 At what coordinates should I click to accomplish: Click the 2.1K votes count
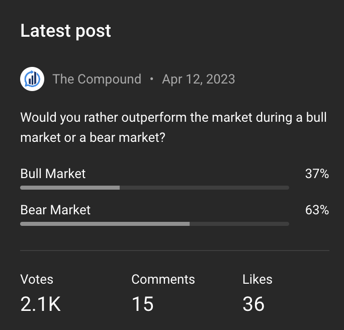coord(40,304)
